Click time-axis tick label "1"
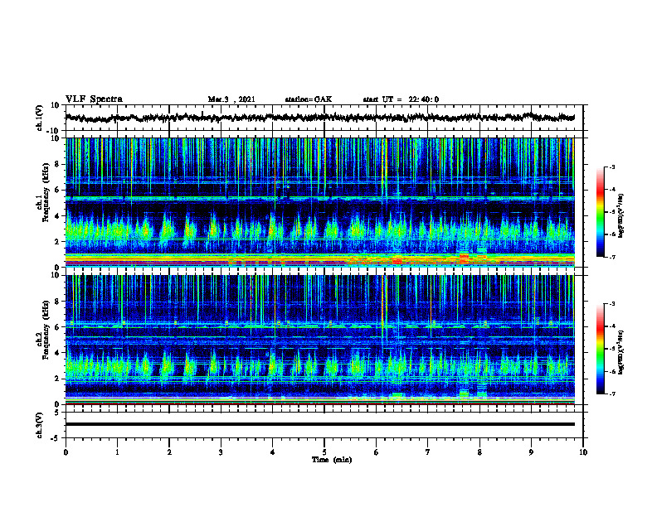 pyautogui.click(x=117, y=452)
